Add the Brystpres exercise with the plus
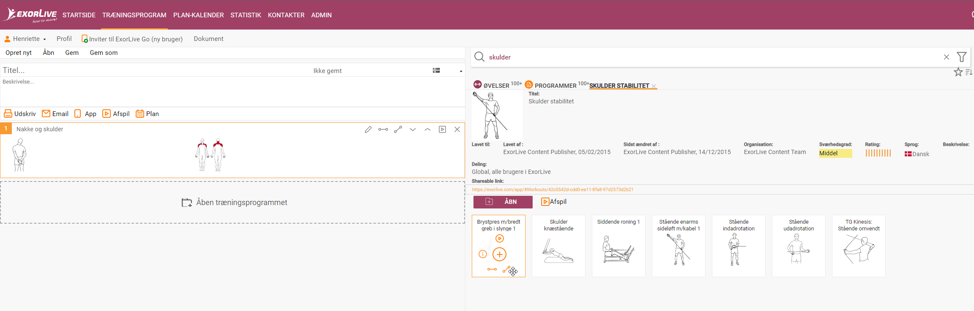The height and width of the screenshot is (311, 974). [x=500, y=254]
